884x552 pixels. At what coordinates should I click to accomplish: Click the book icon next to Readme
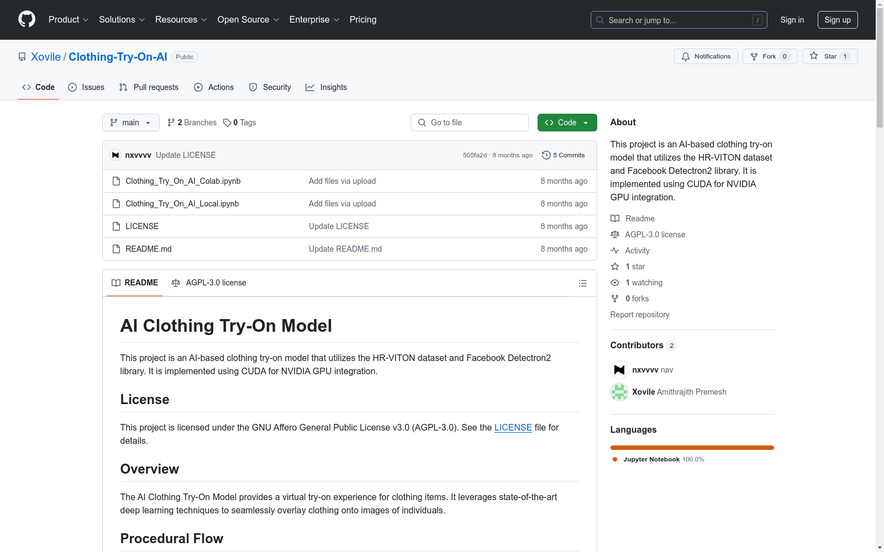(x=615, y=219)
